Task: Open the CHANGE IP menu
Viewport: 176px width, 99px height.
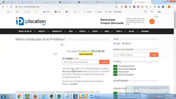Action: (x=57, y=31)
